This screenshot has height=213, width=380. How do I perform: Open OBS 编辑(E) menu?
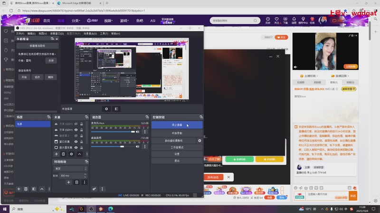(x=31, y=34)
